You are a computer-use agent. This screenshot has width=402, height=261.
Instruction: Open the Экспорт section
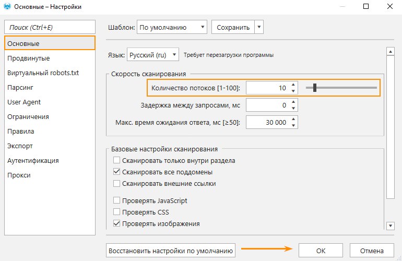(50, 146)
